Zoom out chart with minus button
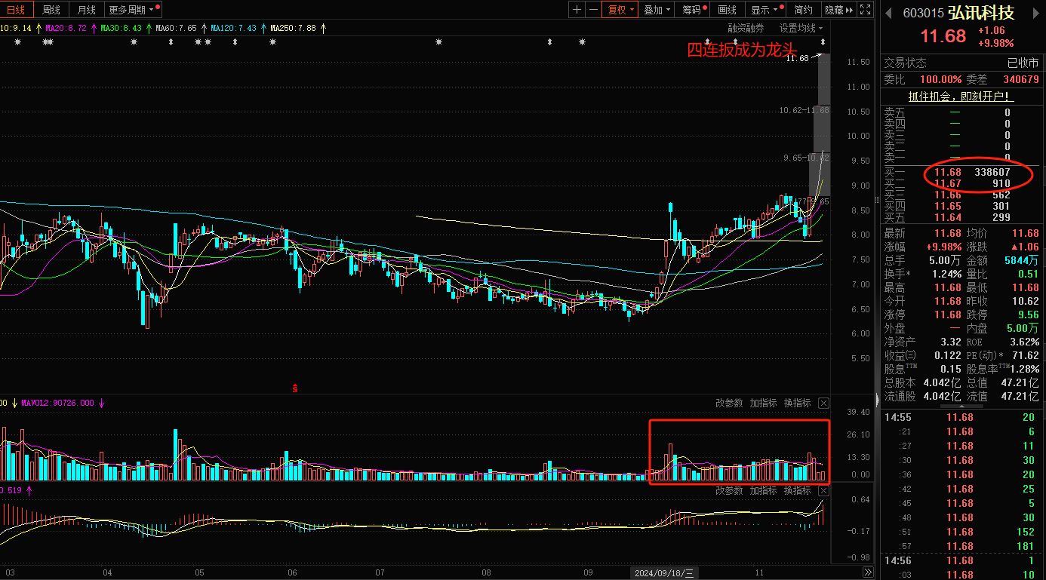Image resolution: width=1046 pixels, height=580 pixels. pyautogui.click(x=594, y=10)
